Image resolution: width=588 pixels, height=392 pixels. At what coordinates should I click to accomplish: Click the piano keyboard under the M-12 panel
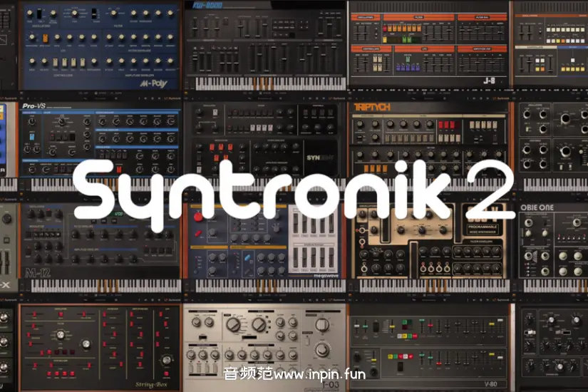coord(105,286)
